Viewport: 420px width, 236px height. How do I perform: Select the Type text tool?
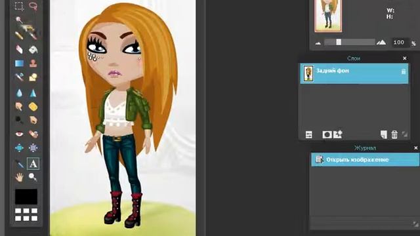coord(33,163)
